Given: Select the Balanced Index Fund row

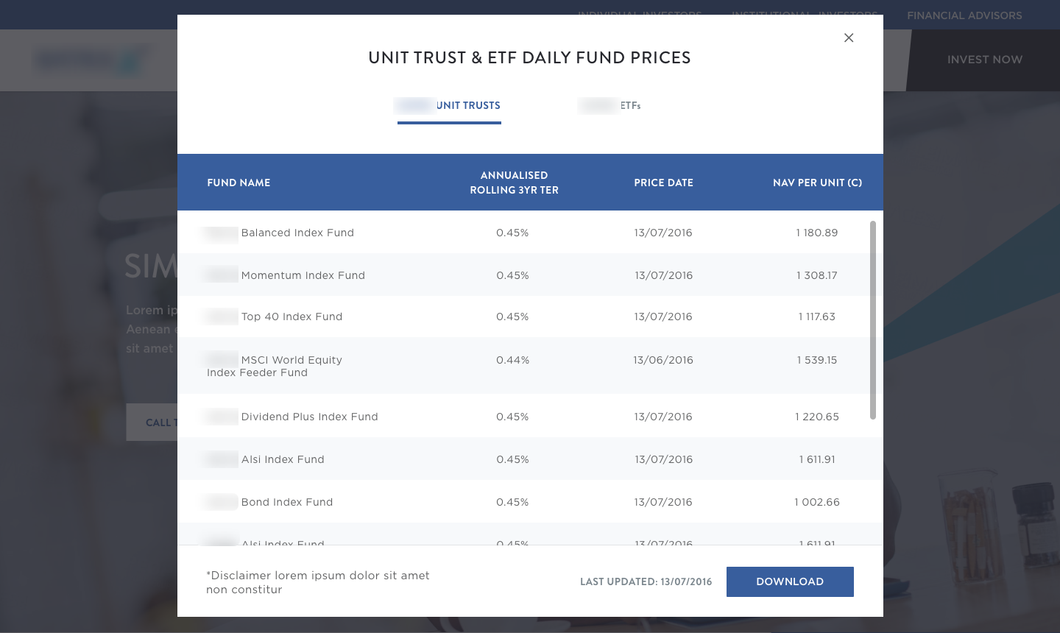Looking at the screenshot, I should [x=297, y=233].
